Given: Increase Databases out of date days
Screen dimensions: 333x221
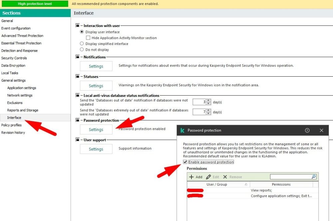Looking at the screenshot, I should click(x=208, y=101).
